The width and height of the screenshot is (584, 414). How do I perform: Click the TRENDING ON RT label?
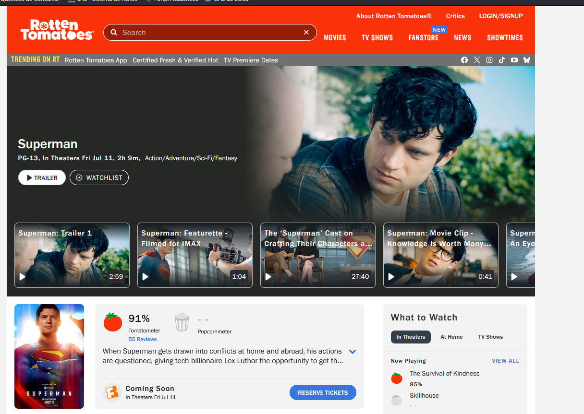(35, 59)
